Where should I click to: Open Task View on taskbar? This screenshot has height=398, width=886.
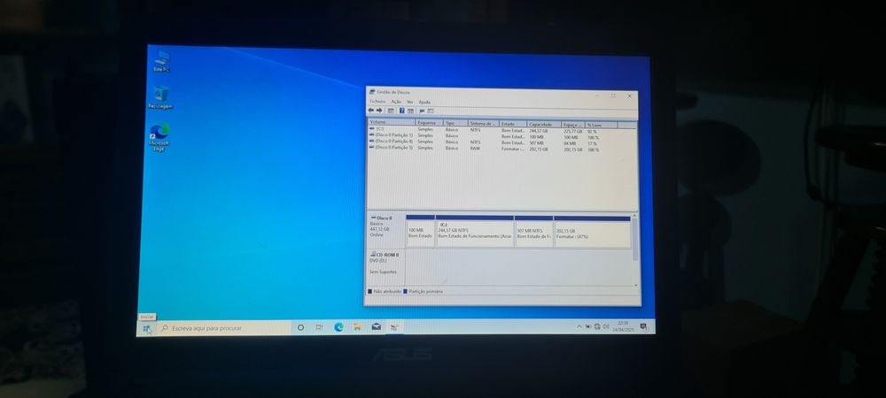(319, 327)
